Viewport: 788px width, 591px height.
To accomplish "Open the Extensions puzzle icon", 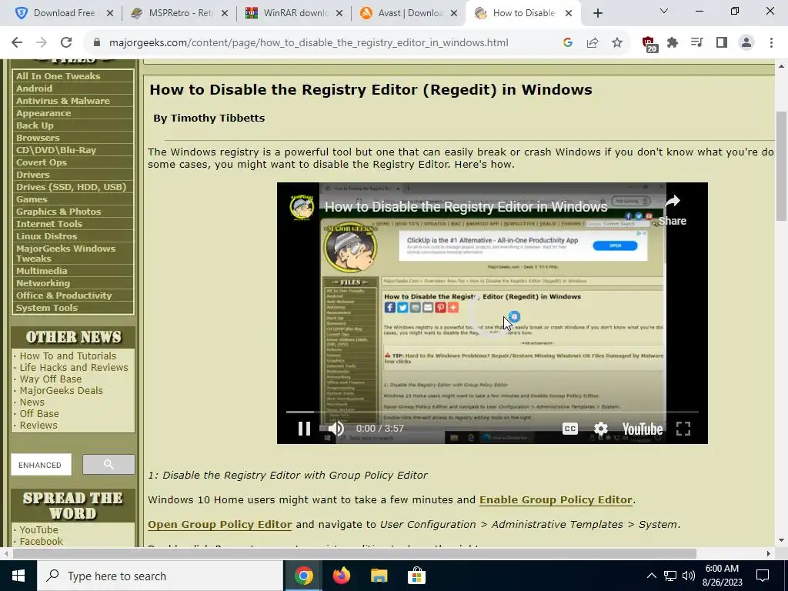I will (x=673, y=43).
